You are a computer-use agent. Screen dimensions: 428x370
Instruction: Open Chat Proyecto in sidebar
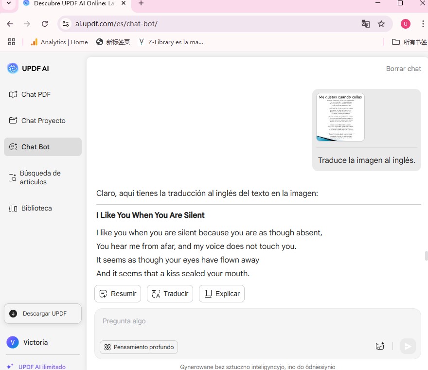(x=37, y=121)
